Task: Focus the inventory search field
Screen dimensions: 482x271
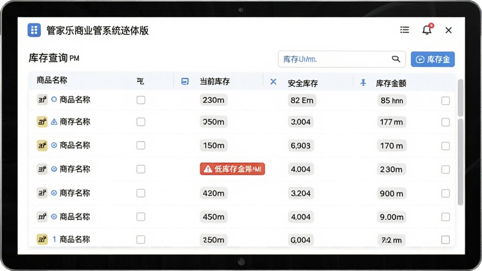Action: [342, 59]
